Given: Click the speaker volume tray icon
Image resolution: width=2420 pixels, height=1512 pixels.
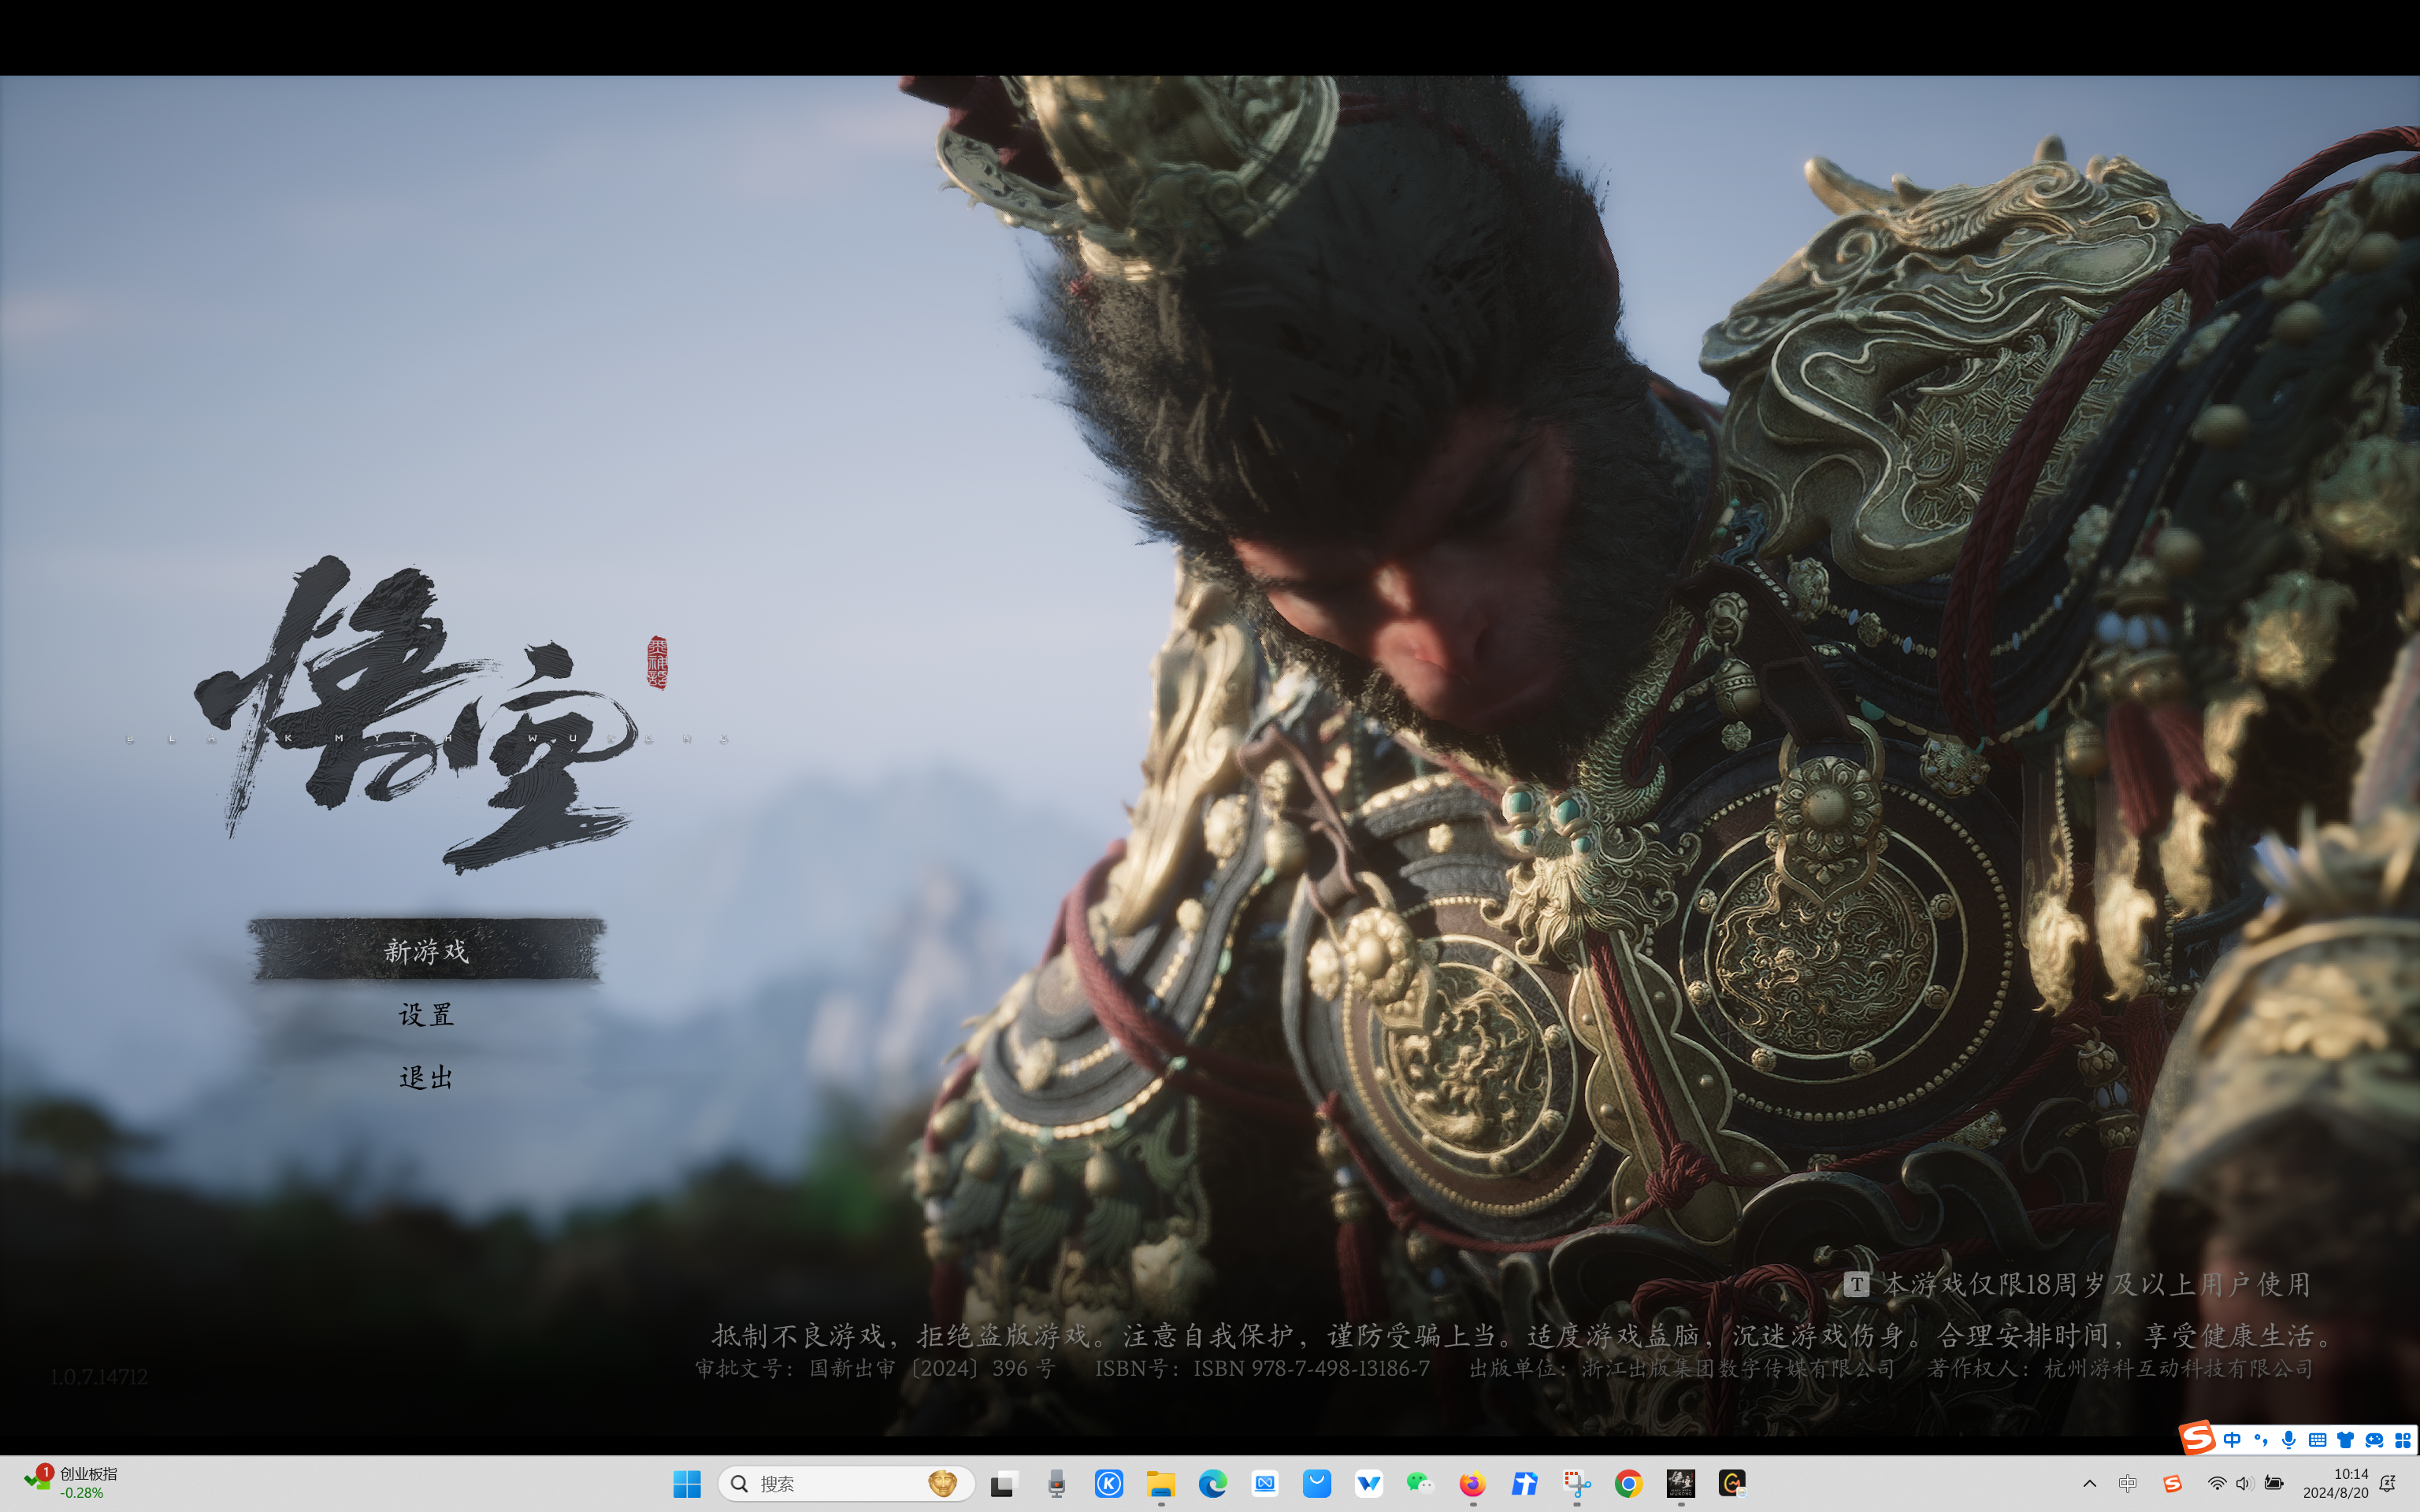Looking at the screenshot, I should tap(2244, 1484).
